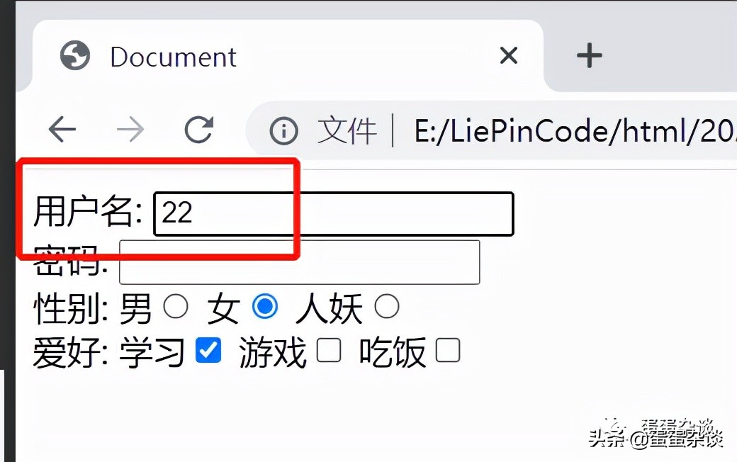Click the browser back arrow

pos(62,129)
